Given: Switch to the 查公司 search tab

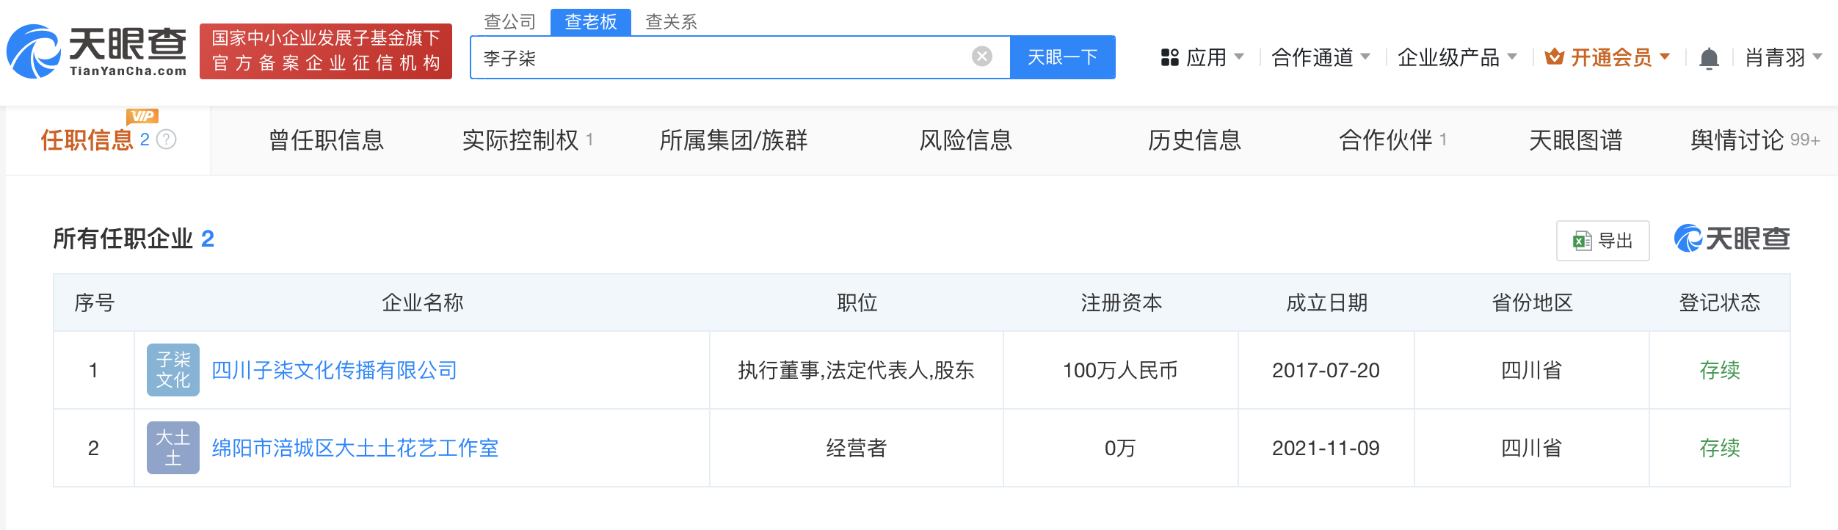Looking at the screenshot, I should (509, 22).
